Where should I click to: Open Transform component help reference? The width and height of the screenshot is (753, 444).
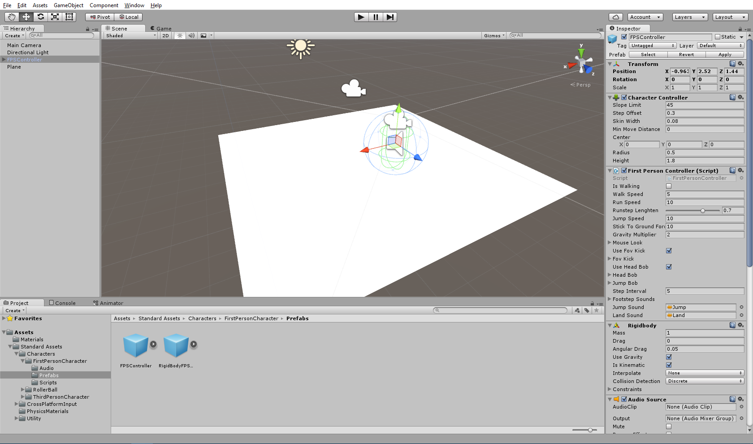(x=732, y=64)
